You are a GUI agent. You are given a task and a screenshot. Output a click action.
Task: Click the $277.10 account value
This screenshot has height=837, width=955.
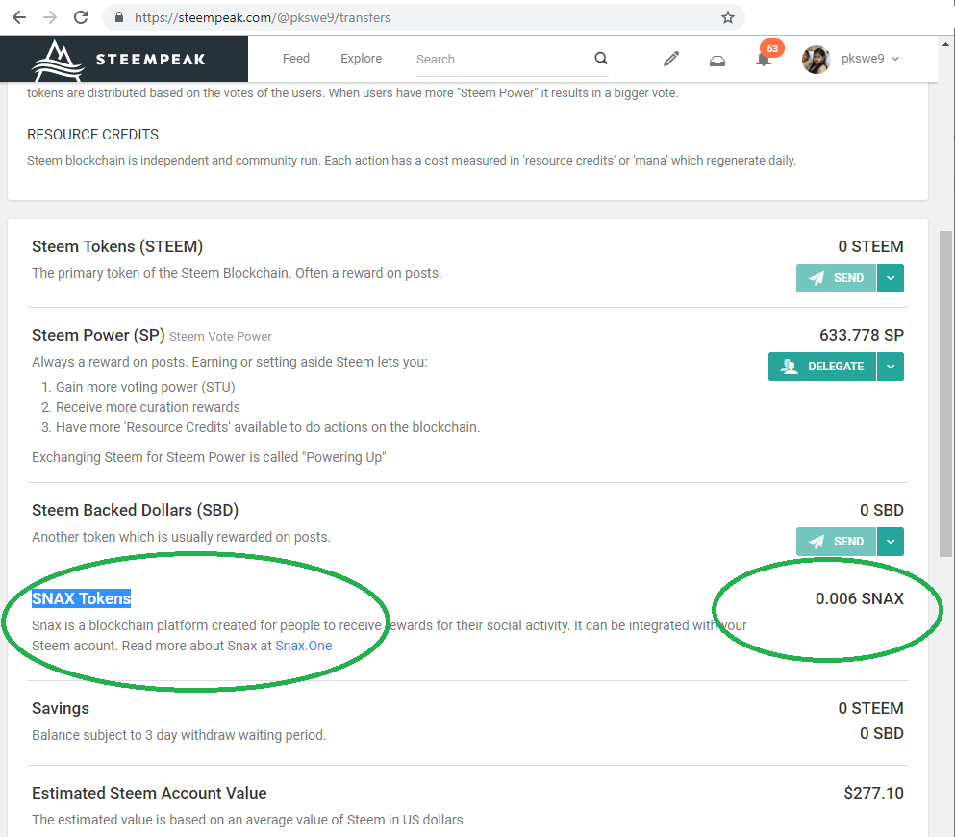tap(873, 793)
